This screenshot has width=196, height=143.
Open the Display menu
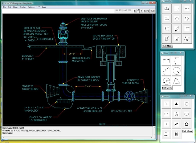[23, 7]
